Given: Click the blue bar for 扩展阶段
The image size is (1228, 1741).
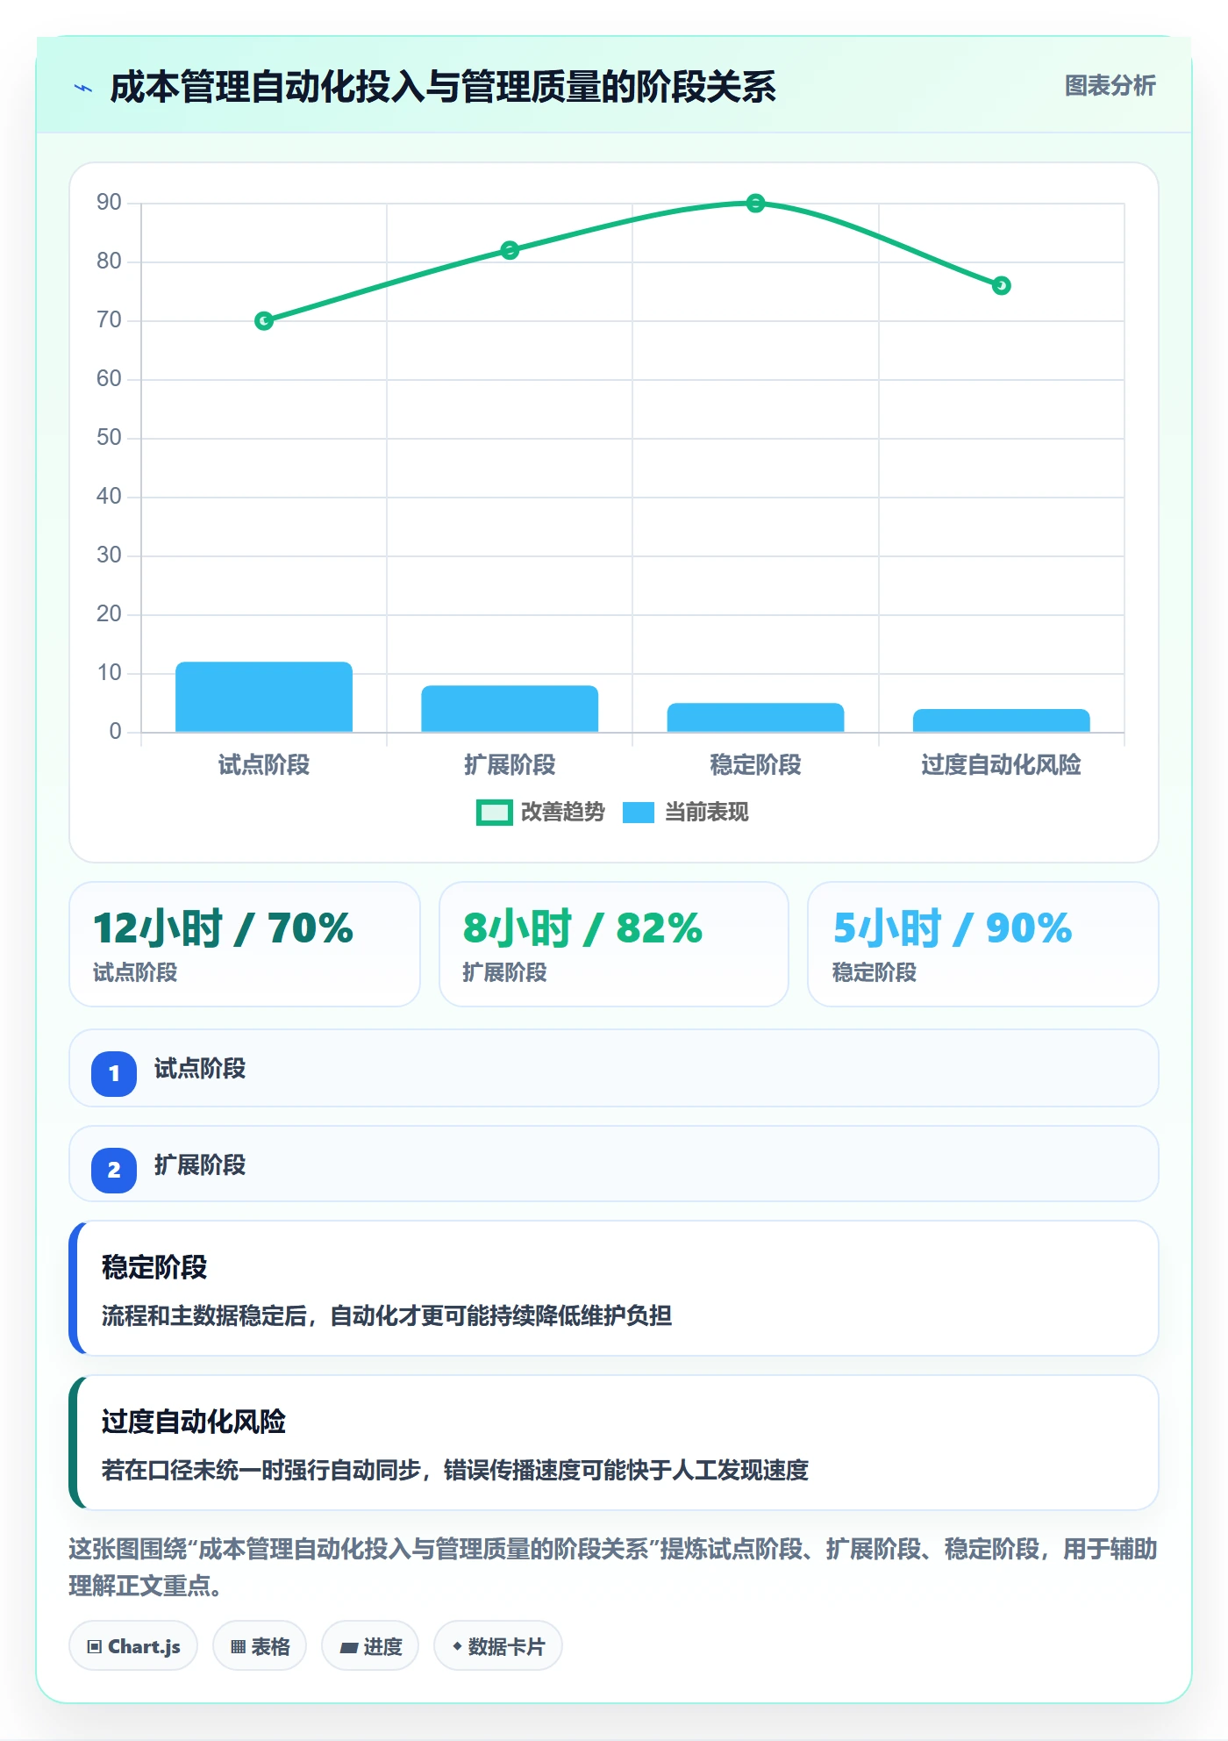Looking at the screenshot, I should (x=510, y=708).
